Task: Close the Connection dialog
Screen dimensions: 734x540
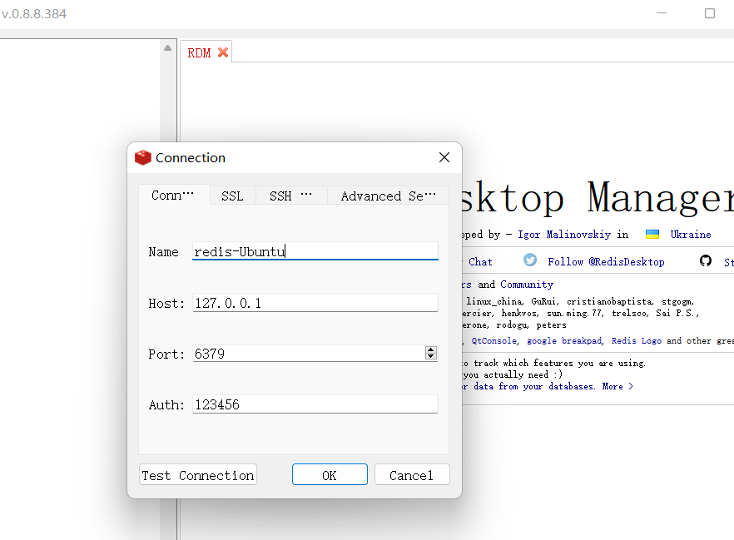Action: pos(444,157)
